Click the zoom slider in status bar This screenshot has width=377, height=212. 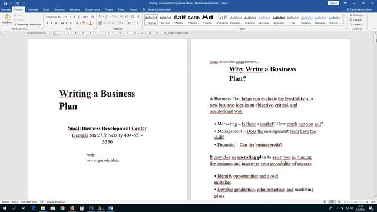tap(356, 202)
